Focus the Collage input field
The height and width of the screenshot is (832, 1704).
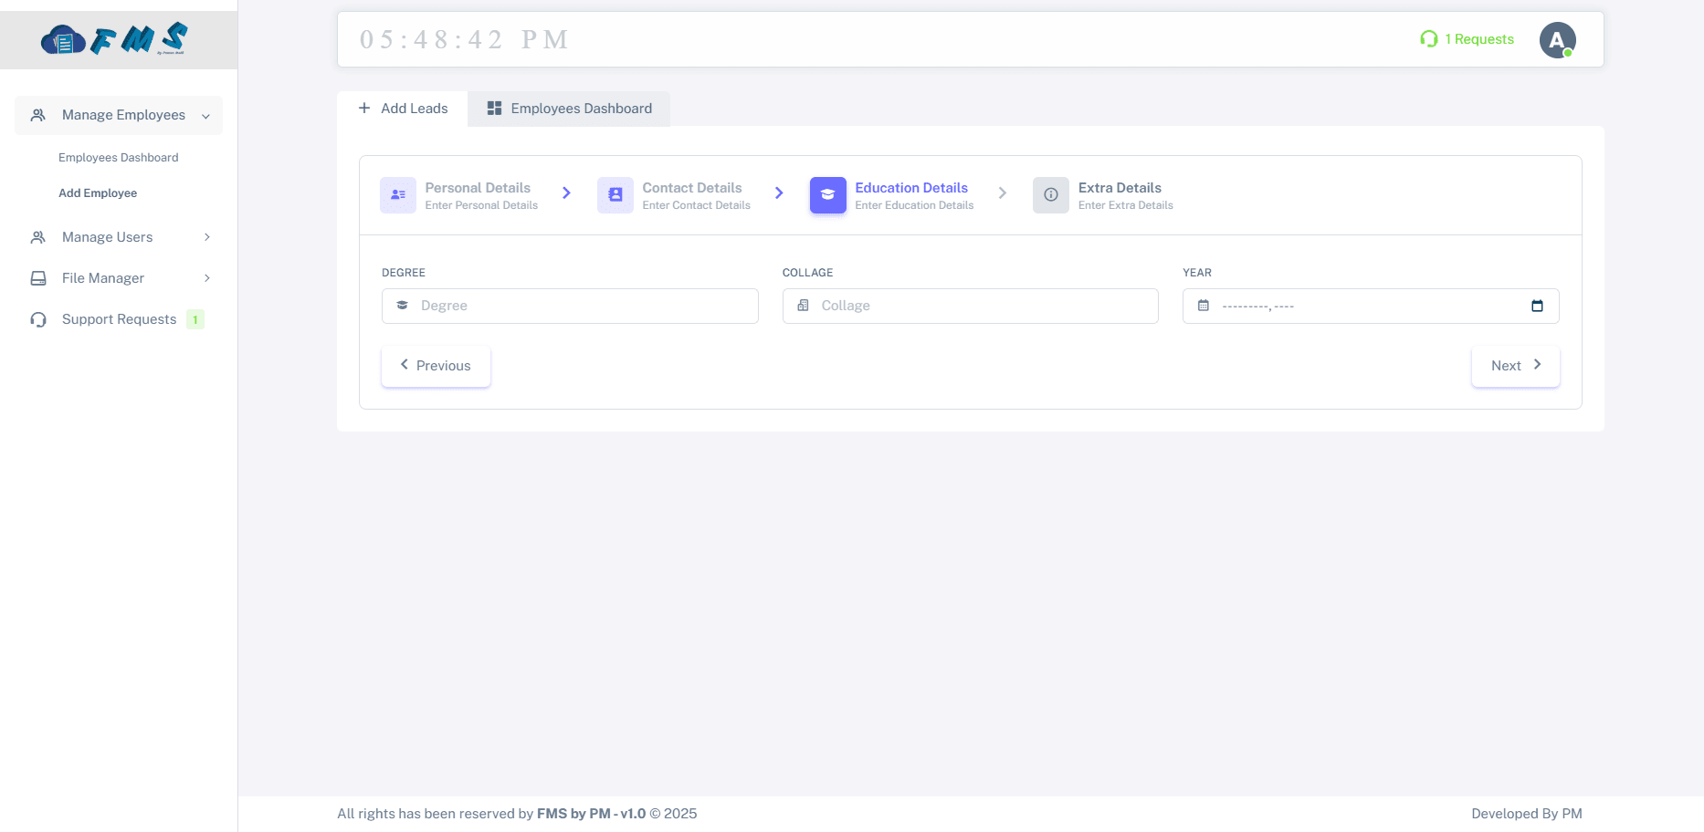[x=984, y=307]
